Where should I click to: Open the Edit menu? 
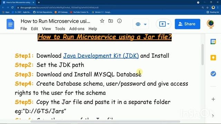coord(35,29)
